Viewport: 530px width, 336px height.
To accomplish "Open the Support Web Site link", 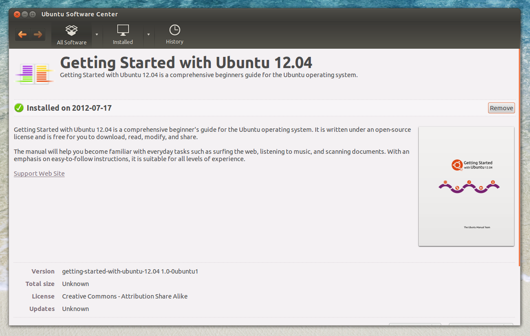I will coord(39,174).
